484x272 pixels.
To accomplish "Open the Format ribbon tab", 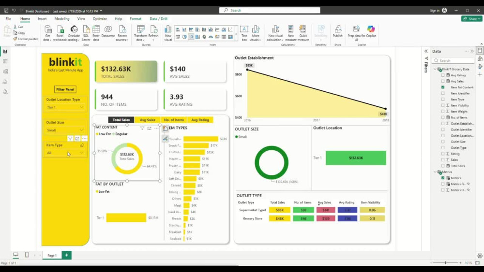I will [x=136, y=19].
